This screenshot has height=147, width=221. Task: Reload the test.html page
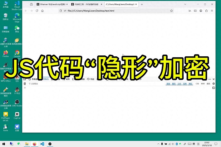point(37,11)
